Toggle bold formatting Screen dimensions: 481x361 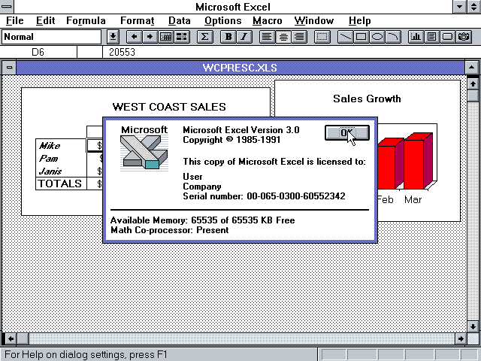tap(228, 37)
